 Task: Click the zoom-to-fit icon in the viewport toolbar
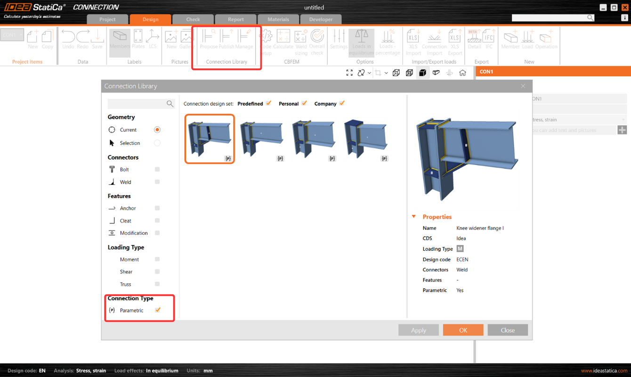[x=349, y=73]
